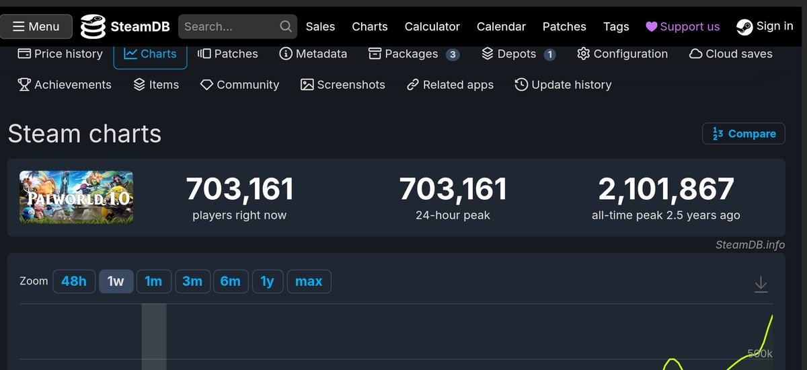Set chart zoom to 6m
807x370 pixels.
(231, 281)
